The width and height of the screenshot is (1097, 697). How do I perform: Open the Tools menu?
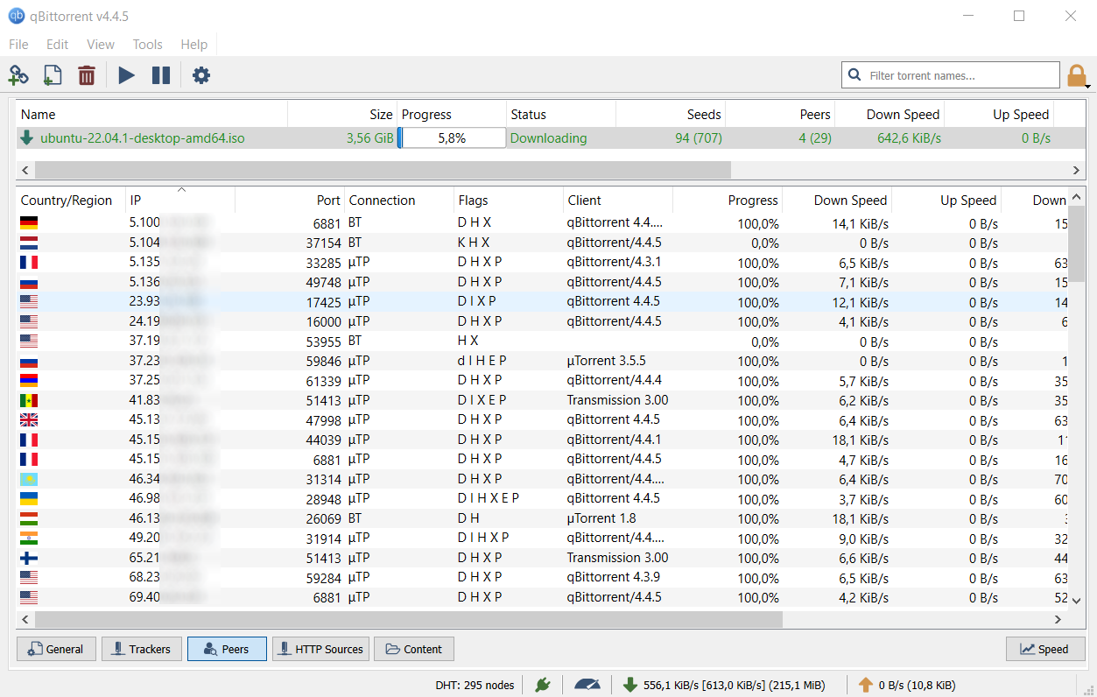coord(148,44)
